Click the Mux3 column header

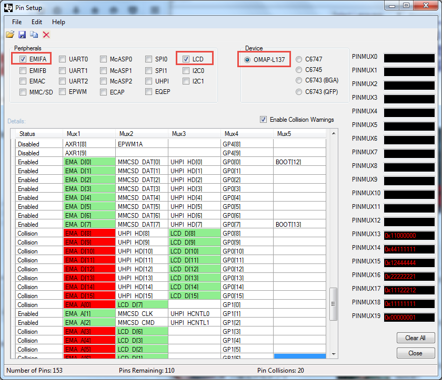point(194,134)
